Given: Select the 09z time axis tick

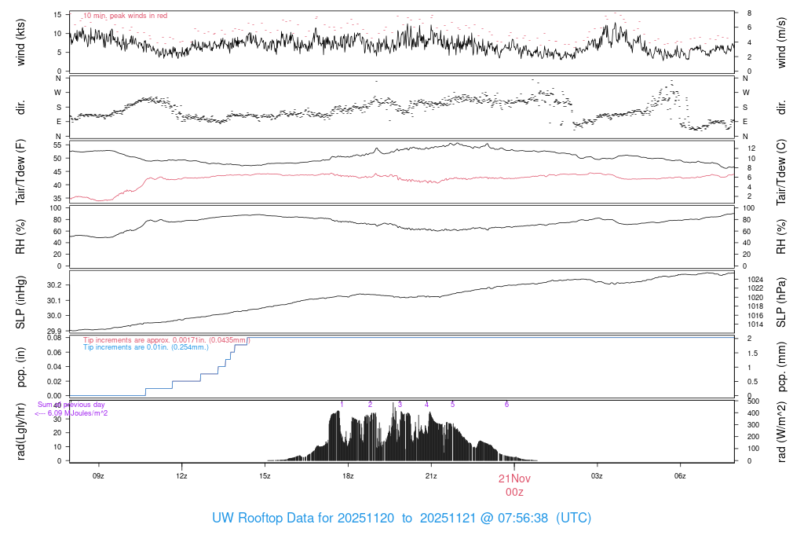Looking at the screenshot, I should pos(98,476).
